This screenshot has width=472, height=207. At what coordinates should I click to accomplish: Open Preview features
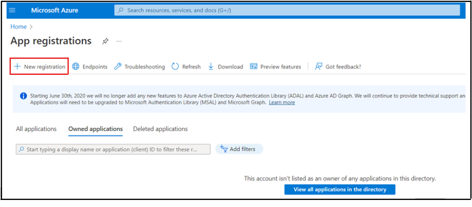(276, 67)
